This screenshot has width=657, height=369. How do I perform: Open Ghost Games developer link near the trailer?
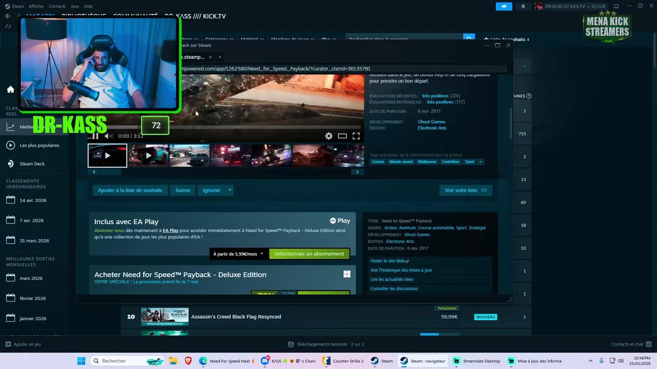pyautogui.click(x=432, y=122)
